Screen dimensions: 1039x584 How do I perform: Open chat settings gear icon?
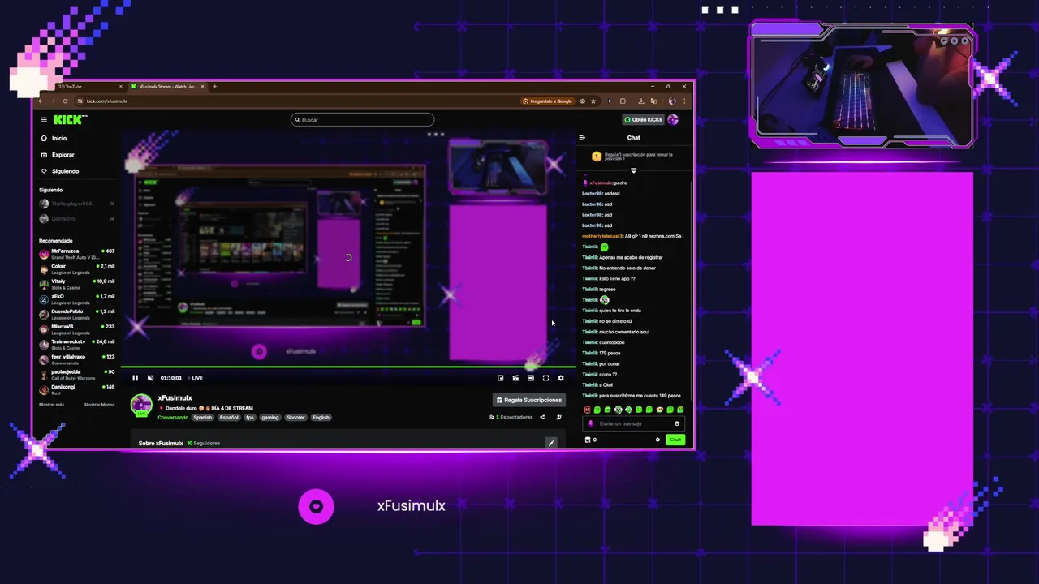click(x=657, y=440)
